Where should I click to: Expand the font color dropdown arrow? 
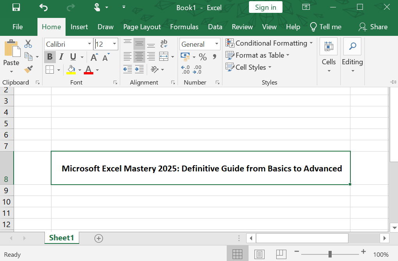[x=97, y=70]
